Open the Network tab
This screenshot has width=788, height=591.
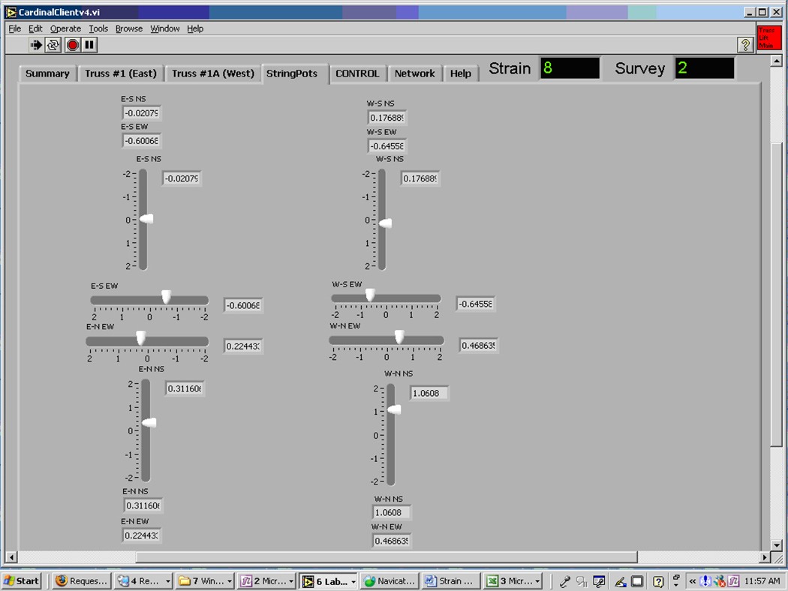414,73
